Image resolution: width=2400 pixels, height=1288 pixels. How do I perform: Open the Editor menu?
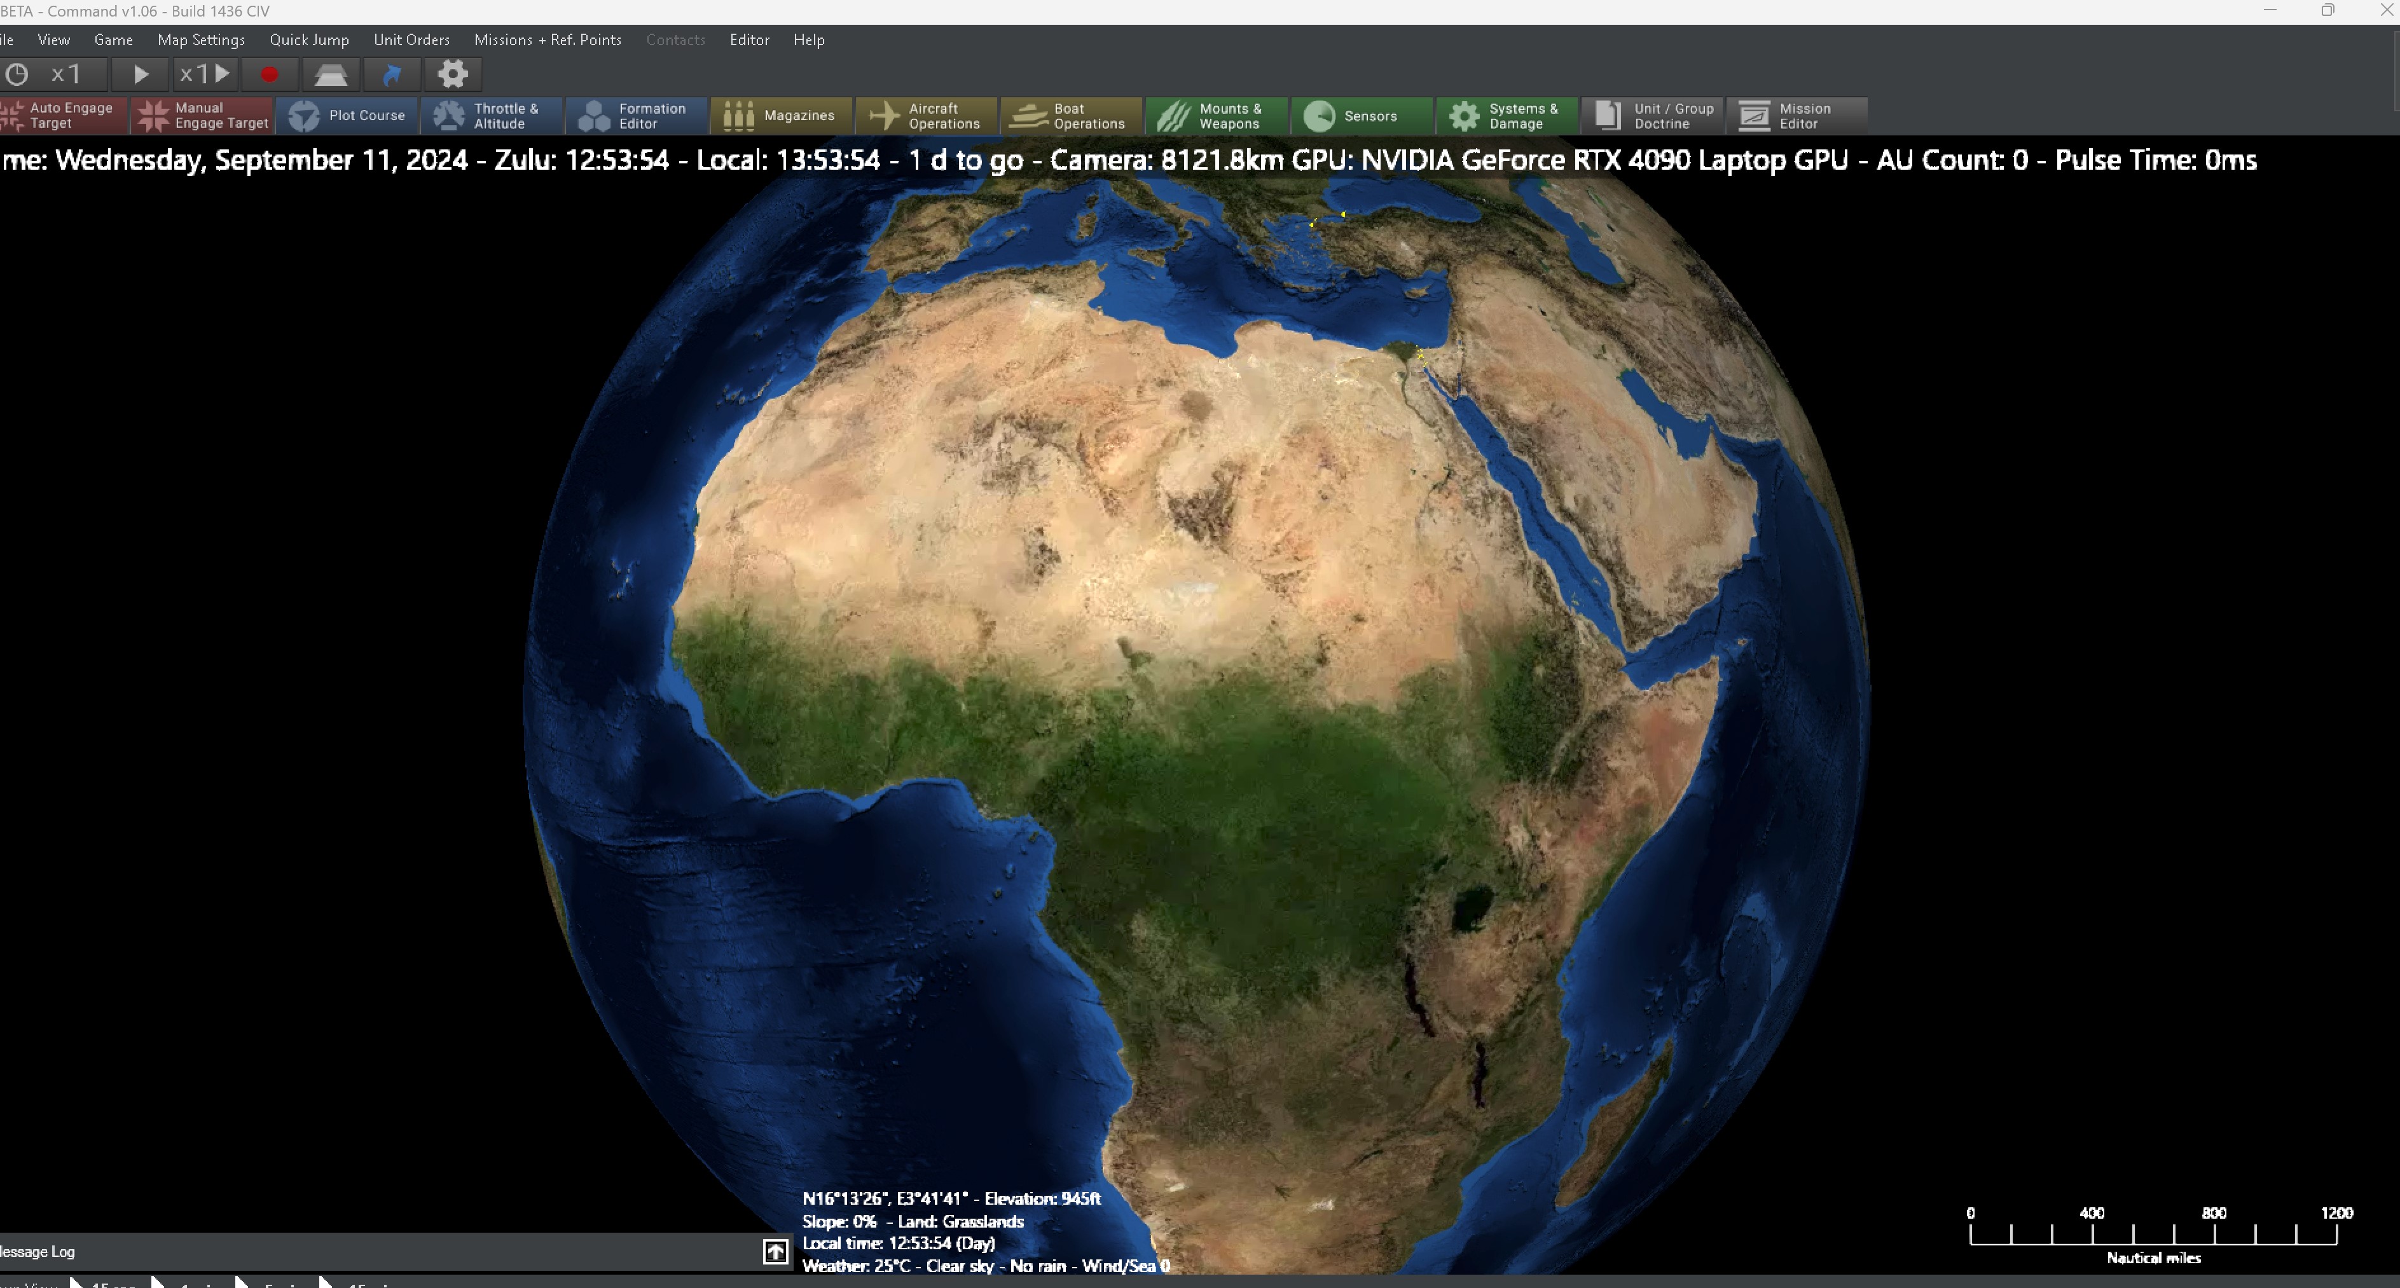[x=749, y=40]
